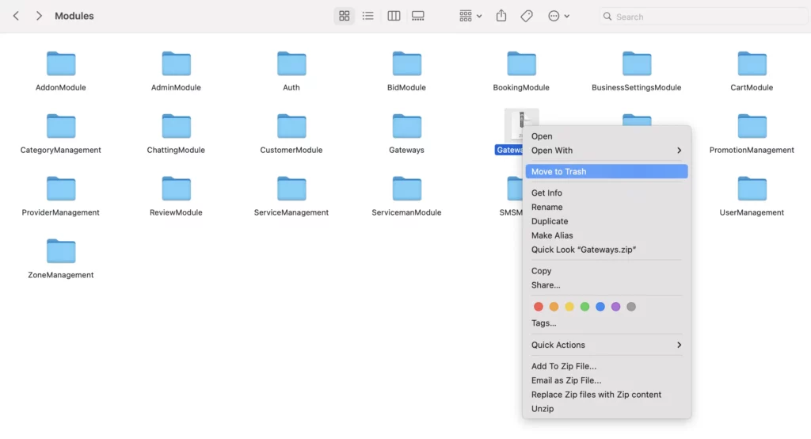
Task: Click the Search field
Action: click(x=703, y=17)
